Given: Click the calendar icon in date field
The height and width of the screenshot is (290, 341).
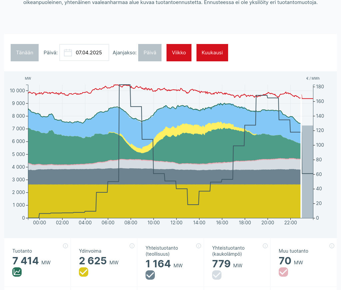Looking at the screenshot, I should point(68,53).
